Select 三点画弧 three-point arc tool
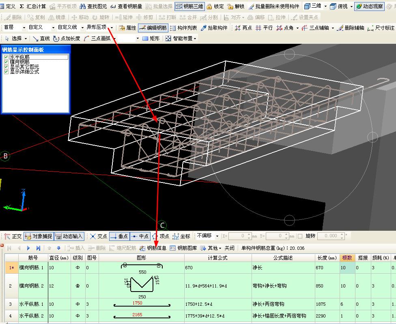Screen dimensions: 396x324 coord(97,39)
